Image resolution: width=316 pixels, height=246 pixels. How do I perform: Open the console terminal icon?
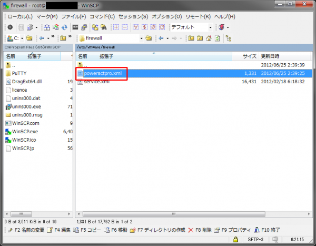coord(75,27)
